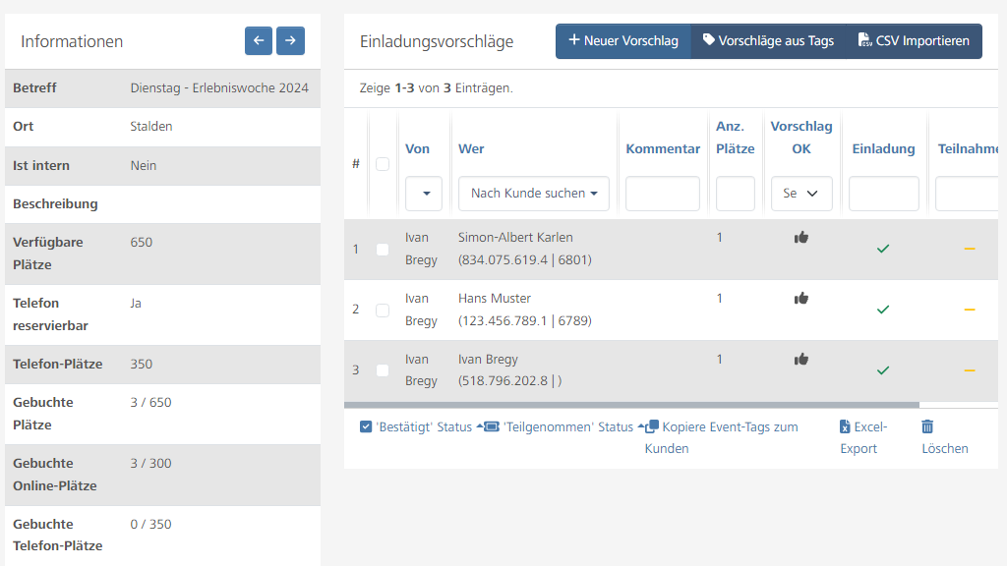1007x566 pixels.
Task: Click the Löschen trash icon
Action: [927, 426]
